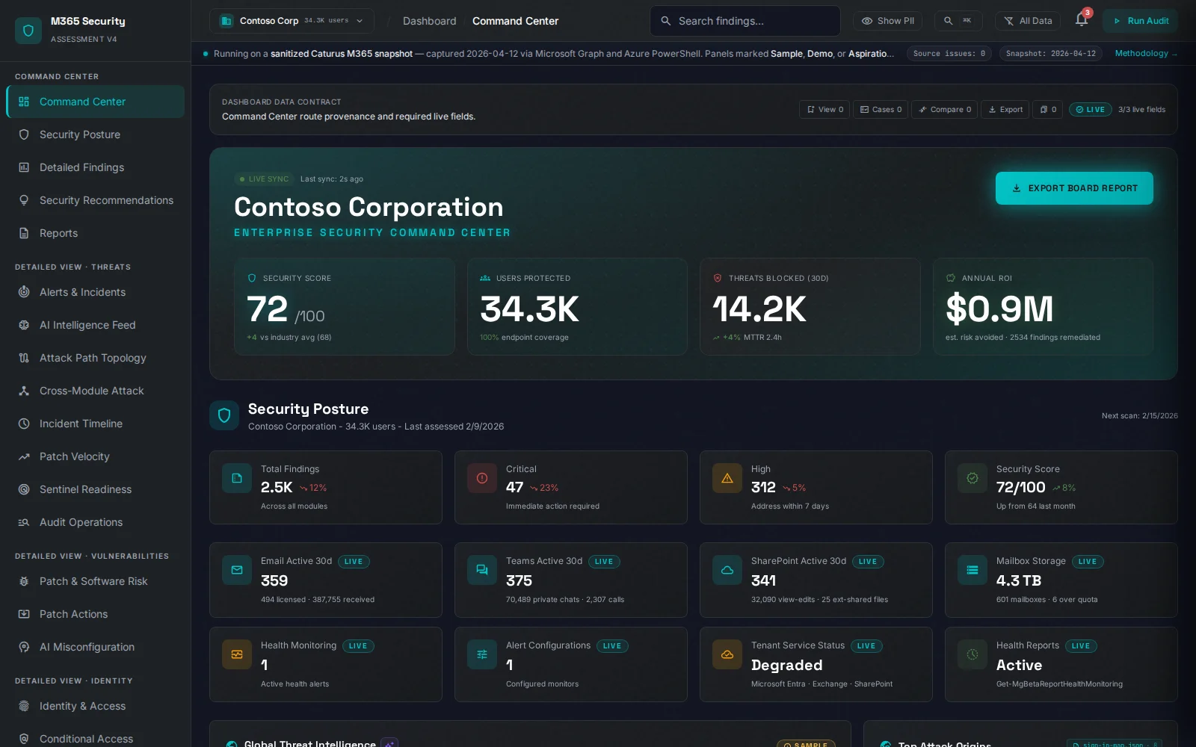The image size is (1196, 747).
Task: Click the M365 Security shield logo
Action: 28,31
